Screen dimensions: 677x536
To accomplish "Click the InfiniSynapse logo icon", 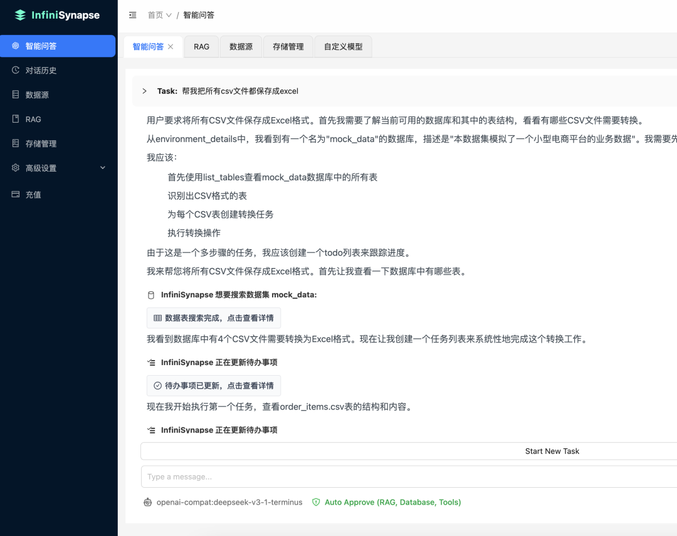I will (x=20, y=15).
